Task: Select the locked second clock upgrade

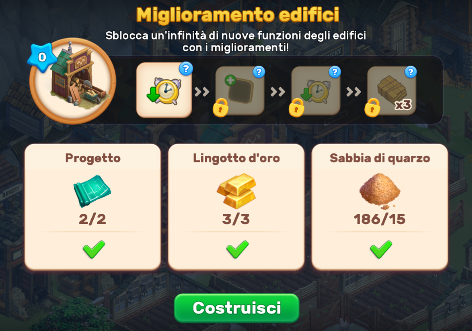Action: (x=316, y=90)
